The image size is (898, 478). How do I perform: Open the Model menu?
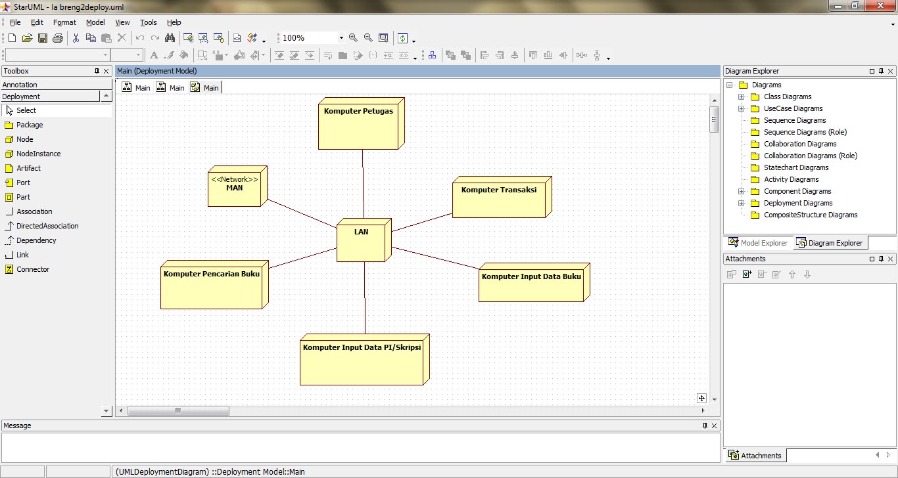(x=95, y=22)
